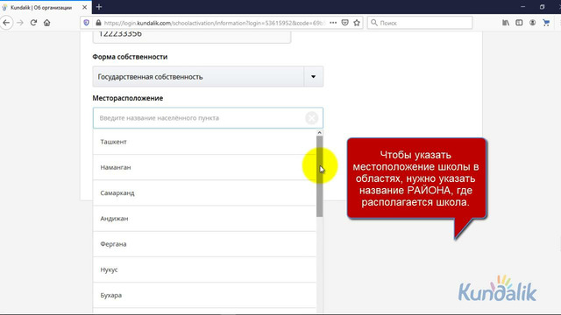Show site security padlock info
This screenshot has height=315, width=561.
coord(98,23)
